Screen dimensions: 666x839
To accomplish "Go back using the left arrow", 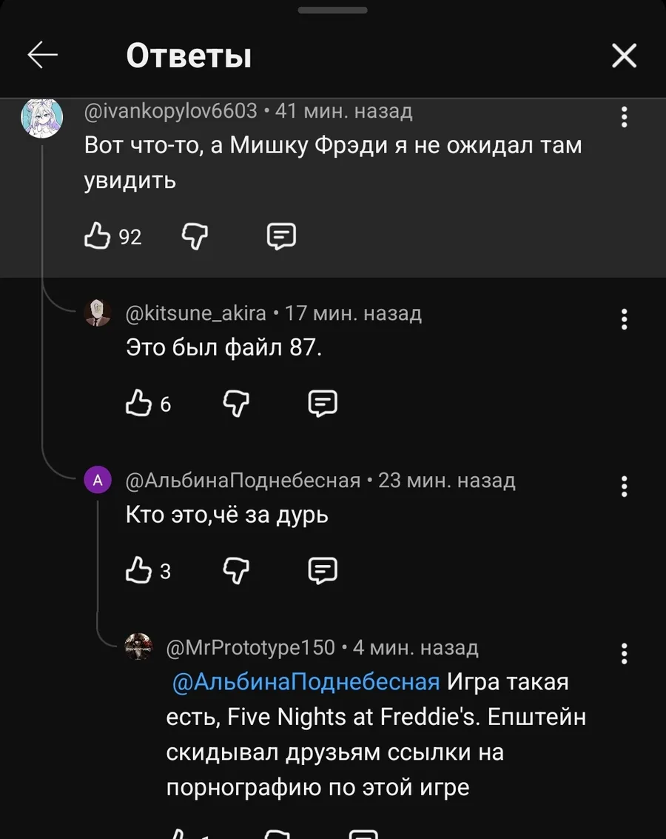I will [42, 56].
